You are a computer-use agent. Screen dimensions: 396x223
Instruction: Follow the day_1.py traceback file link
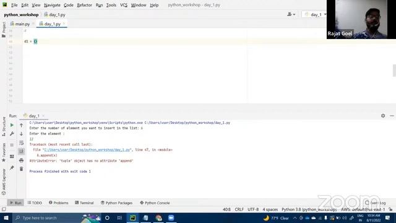pyautogui.click(x=87, y=150)
